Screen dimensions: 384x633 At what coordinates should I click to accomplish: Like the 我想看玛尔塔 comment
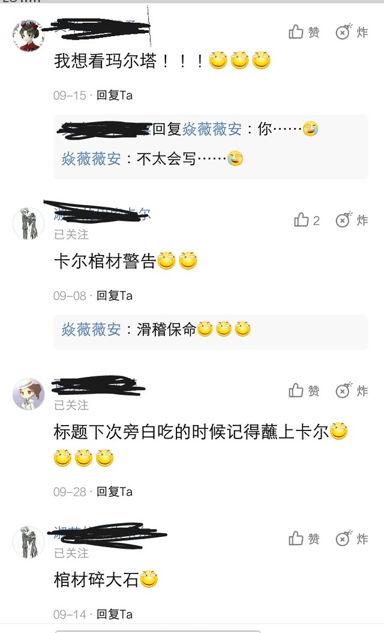[304, 32]
